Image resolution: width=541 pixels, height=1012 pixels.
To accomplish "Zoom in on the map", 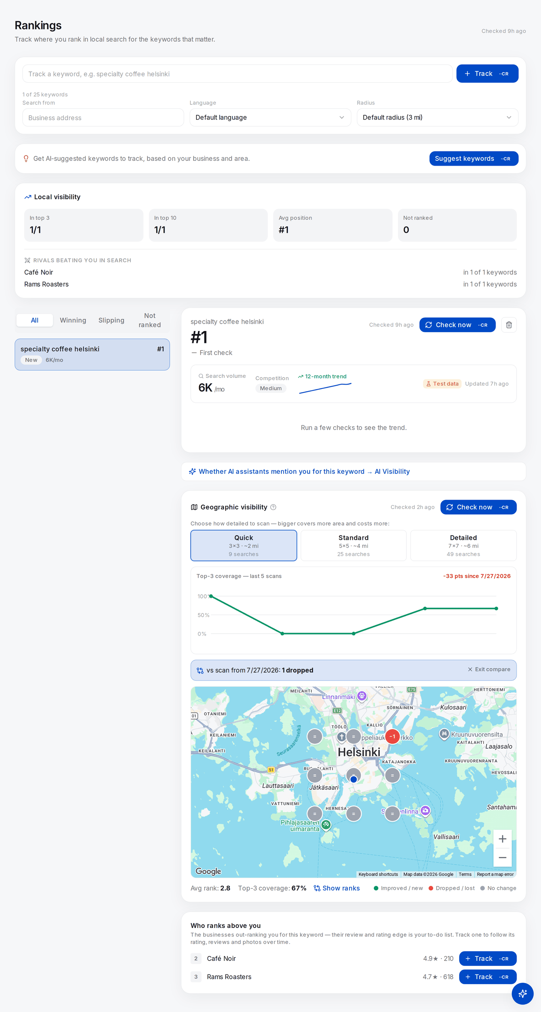I will 502,839.
